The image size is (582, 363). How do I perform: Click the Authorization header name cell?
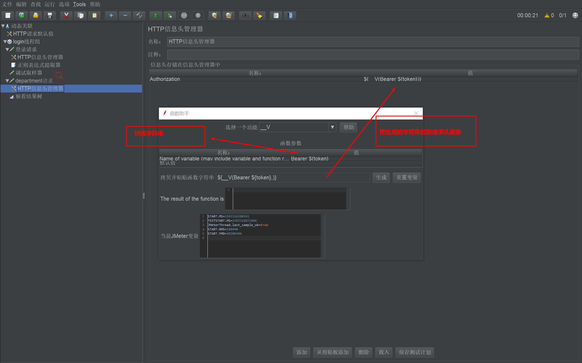(x=256, y=79)
